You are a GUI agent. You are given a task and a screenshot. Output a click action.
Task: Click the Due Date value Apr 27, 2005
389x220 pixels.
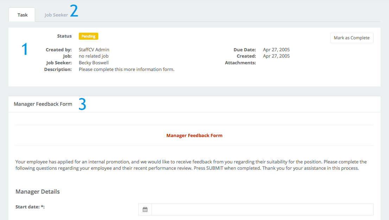[276, 50]
